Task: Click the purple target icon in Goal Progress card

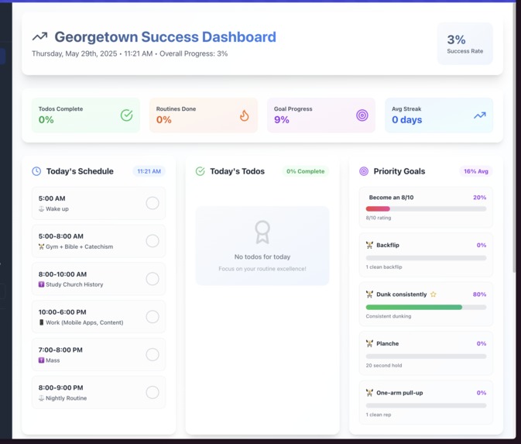Action: (x=362, y=115)
